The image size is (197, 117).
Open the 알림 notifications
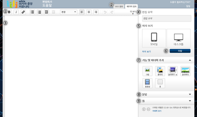pos(188,6)
